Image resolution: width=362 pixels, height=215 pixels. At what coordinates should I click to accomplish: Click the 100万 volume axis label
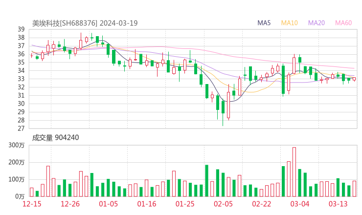tap(17, 179)
